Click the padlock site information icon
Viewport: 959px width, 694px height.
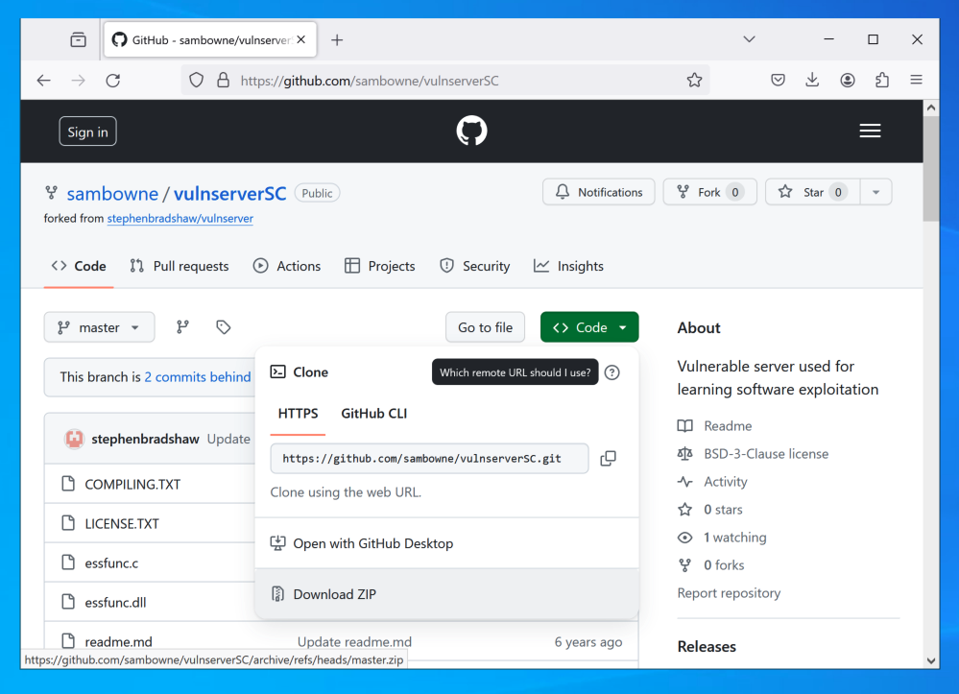pos(224,80)
